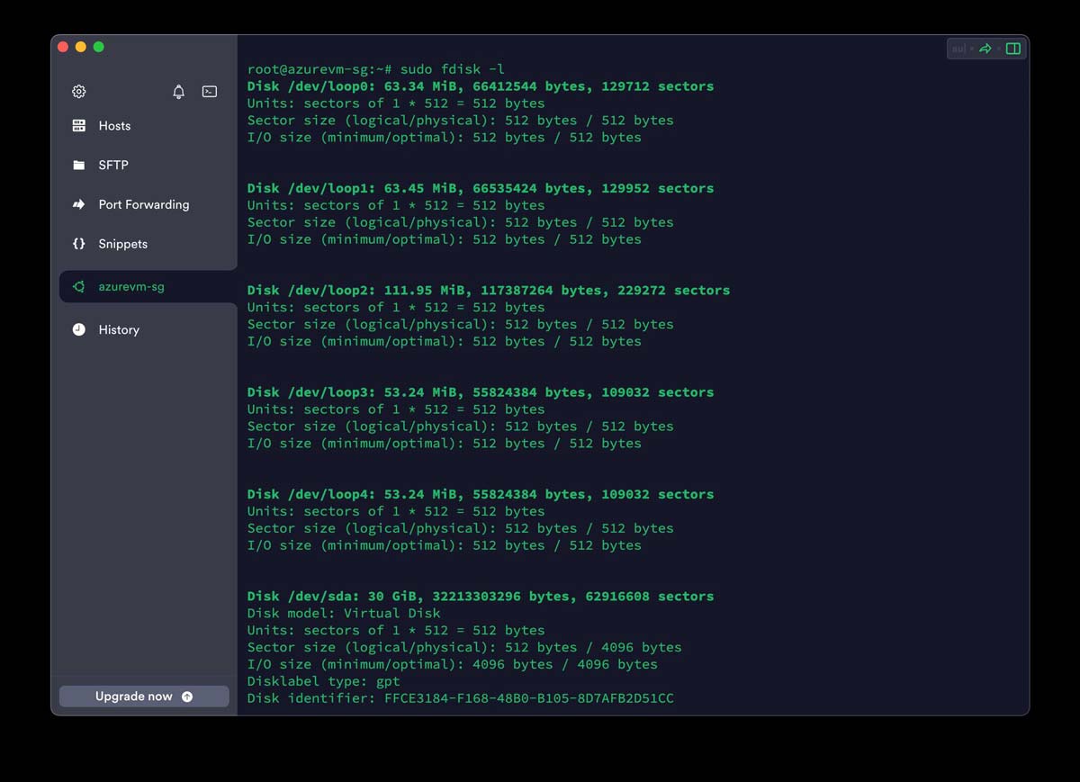
Task: Click the History clock icon
Action: 79,329
